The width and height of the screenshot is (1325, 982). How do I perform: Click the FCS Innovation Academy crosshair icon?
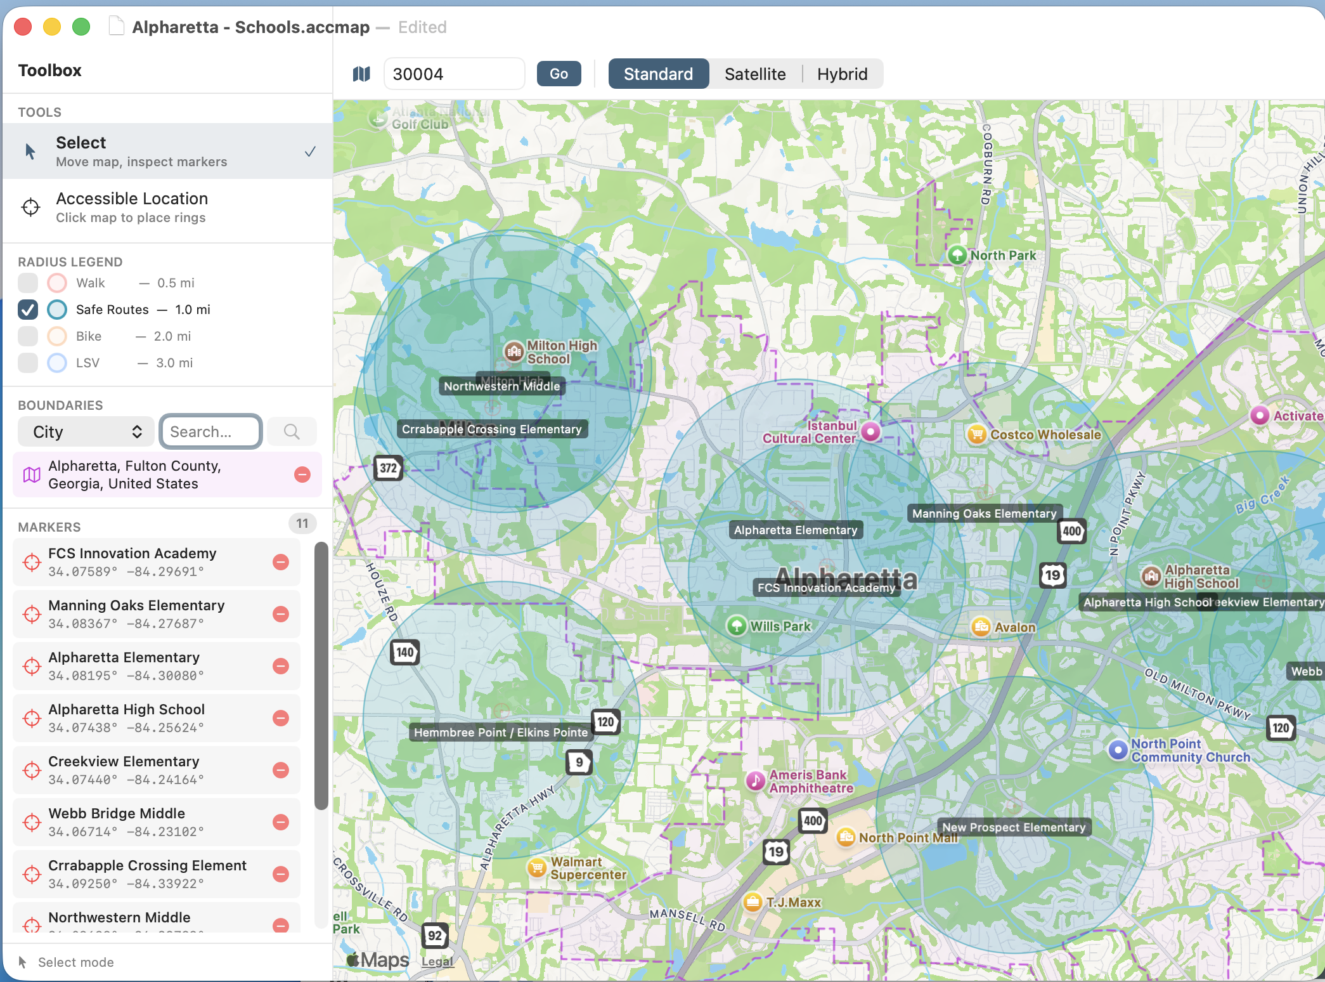click(32, 562)
